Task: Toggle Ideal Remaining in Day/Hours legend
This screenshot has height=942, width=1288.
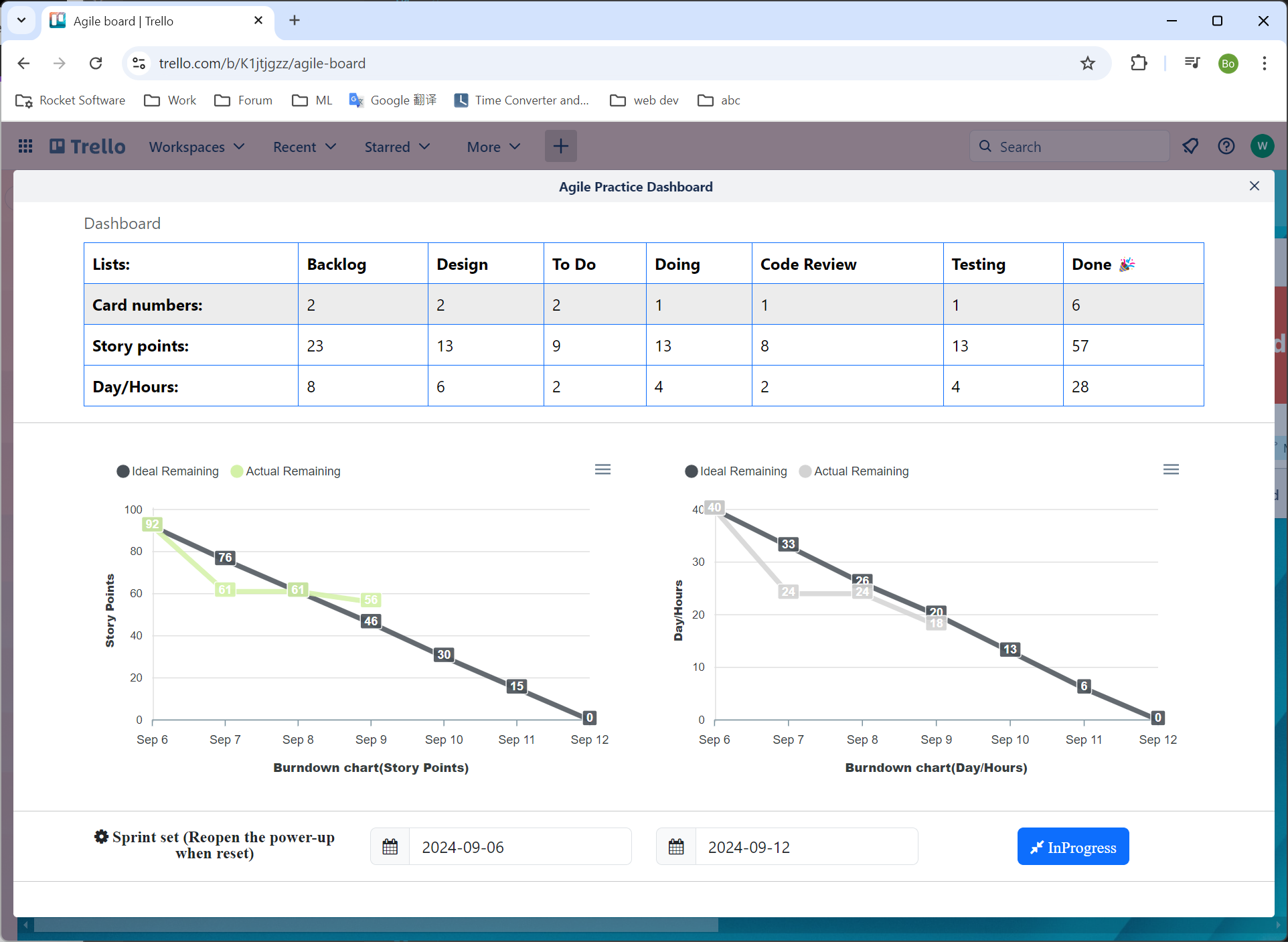Action: tap(735, 471)
